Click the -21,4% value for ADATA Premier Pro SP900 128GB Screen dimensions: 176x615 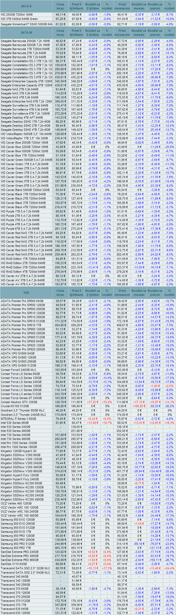[169, 329]
